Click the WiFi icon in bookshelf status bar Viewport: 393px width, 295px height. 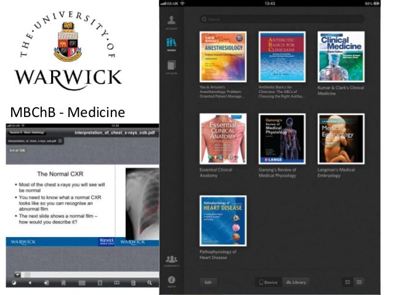[182, 4]
